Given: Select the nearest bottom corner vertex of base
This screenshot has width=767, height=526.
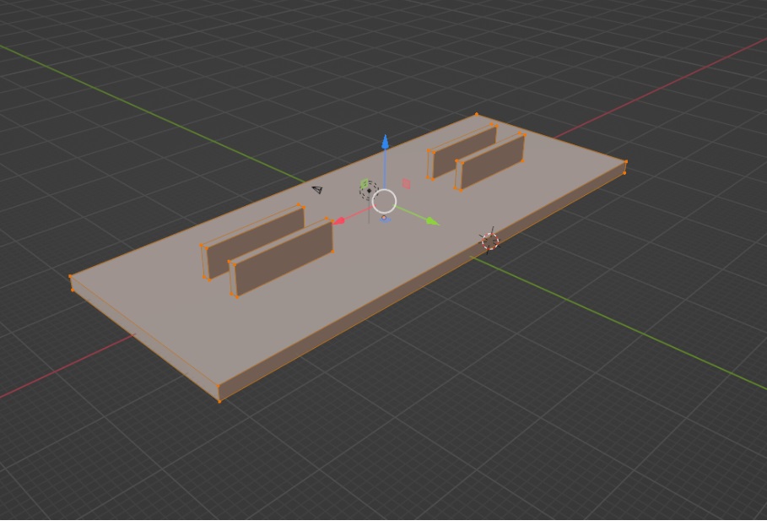Looking at the screenshot, I should 219,400.
